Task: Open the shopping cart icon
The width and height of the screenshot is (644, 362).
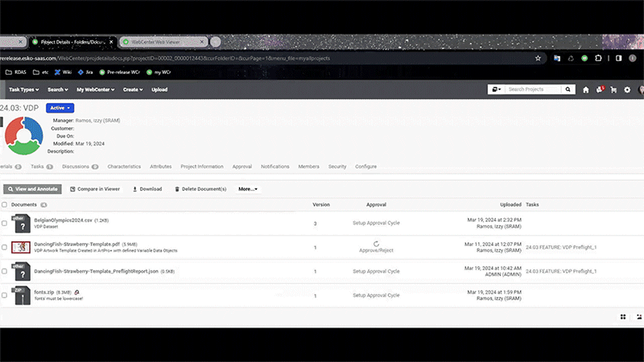Action: click(613, 89)
